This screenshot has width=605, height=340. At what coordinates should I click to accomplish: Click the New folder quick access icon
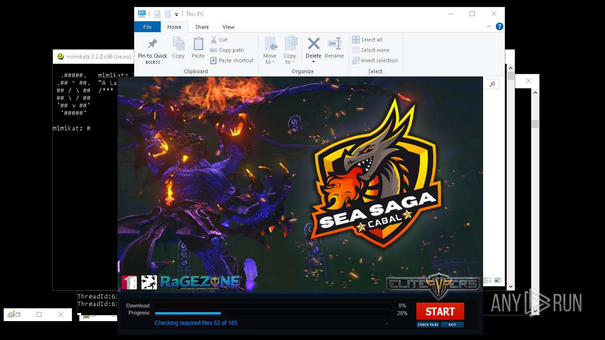point(167,14)
